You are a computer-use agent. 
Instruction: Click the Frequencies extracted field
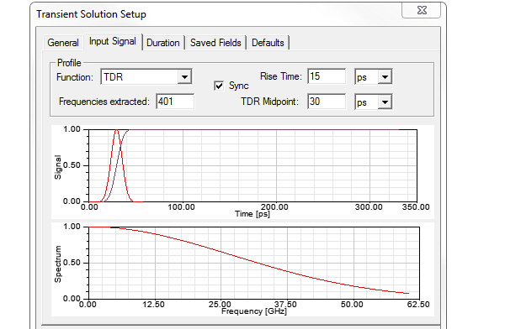pos(175,102)
